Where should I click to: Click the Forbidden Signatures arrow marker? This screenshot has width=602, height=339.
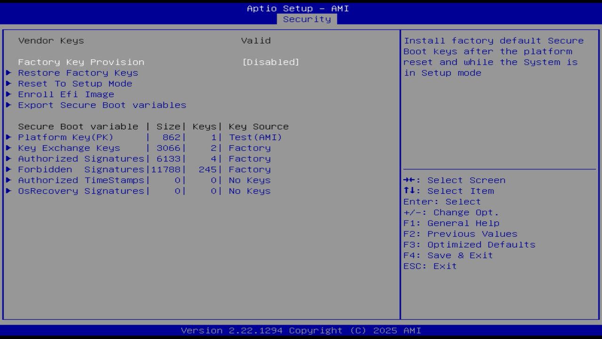[x=8, y=169]
